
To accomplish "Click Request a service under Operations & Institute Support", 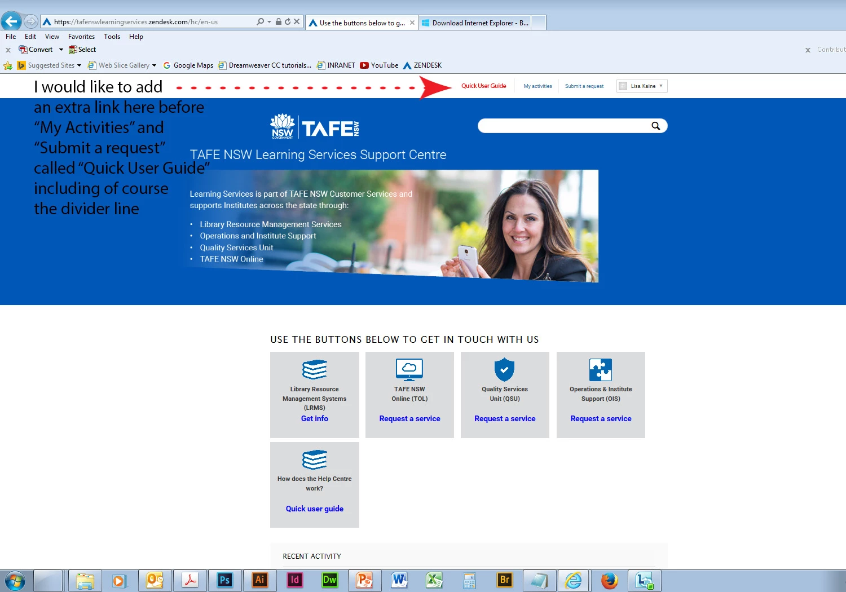I will 601,418.
